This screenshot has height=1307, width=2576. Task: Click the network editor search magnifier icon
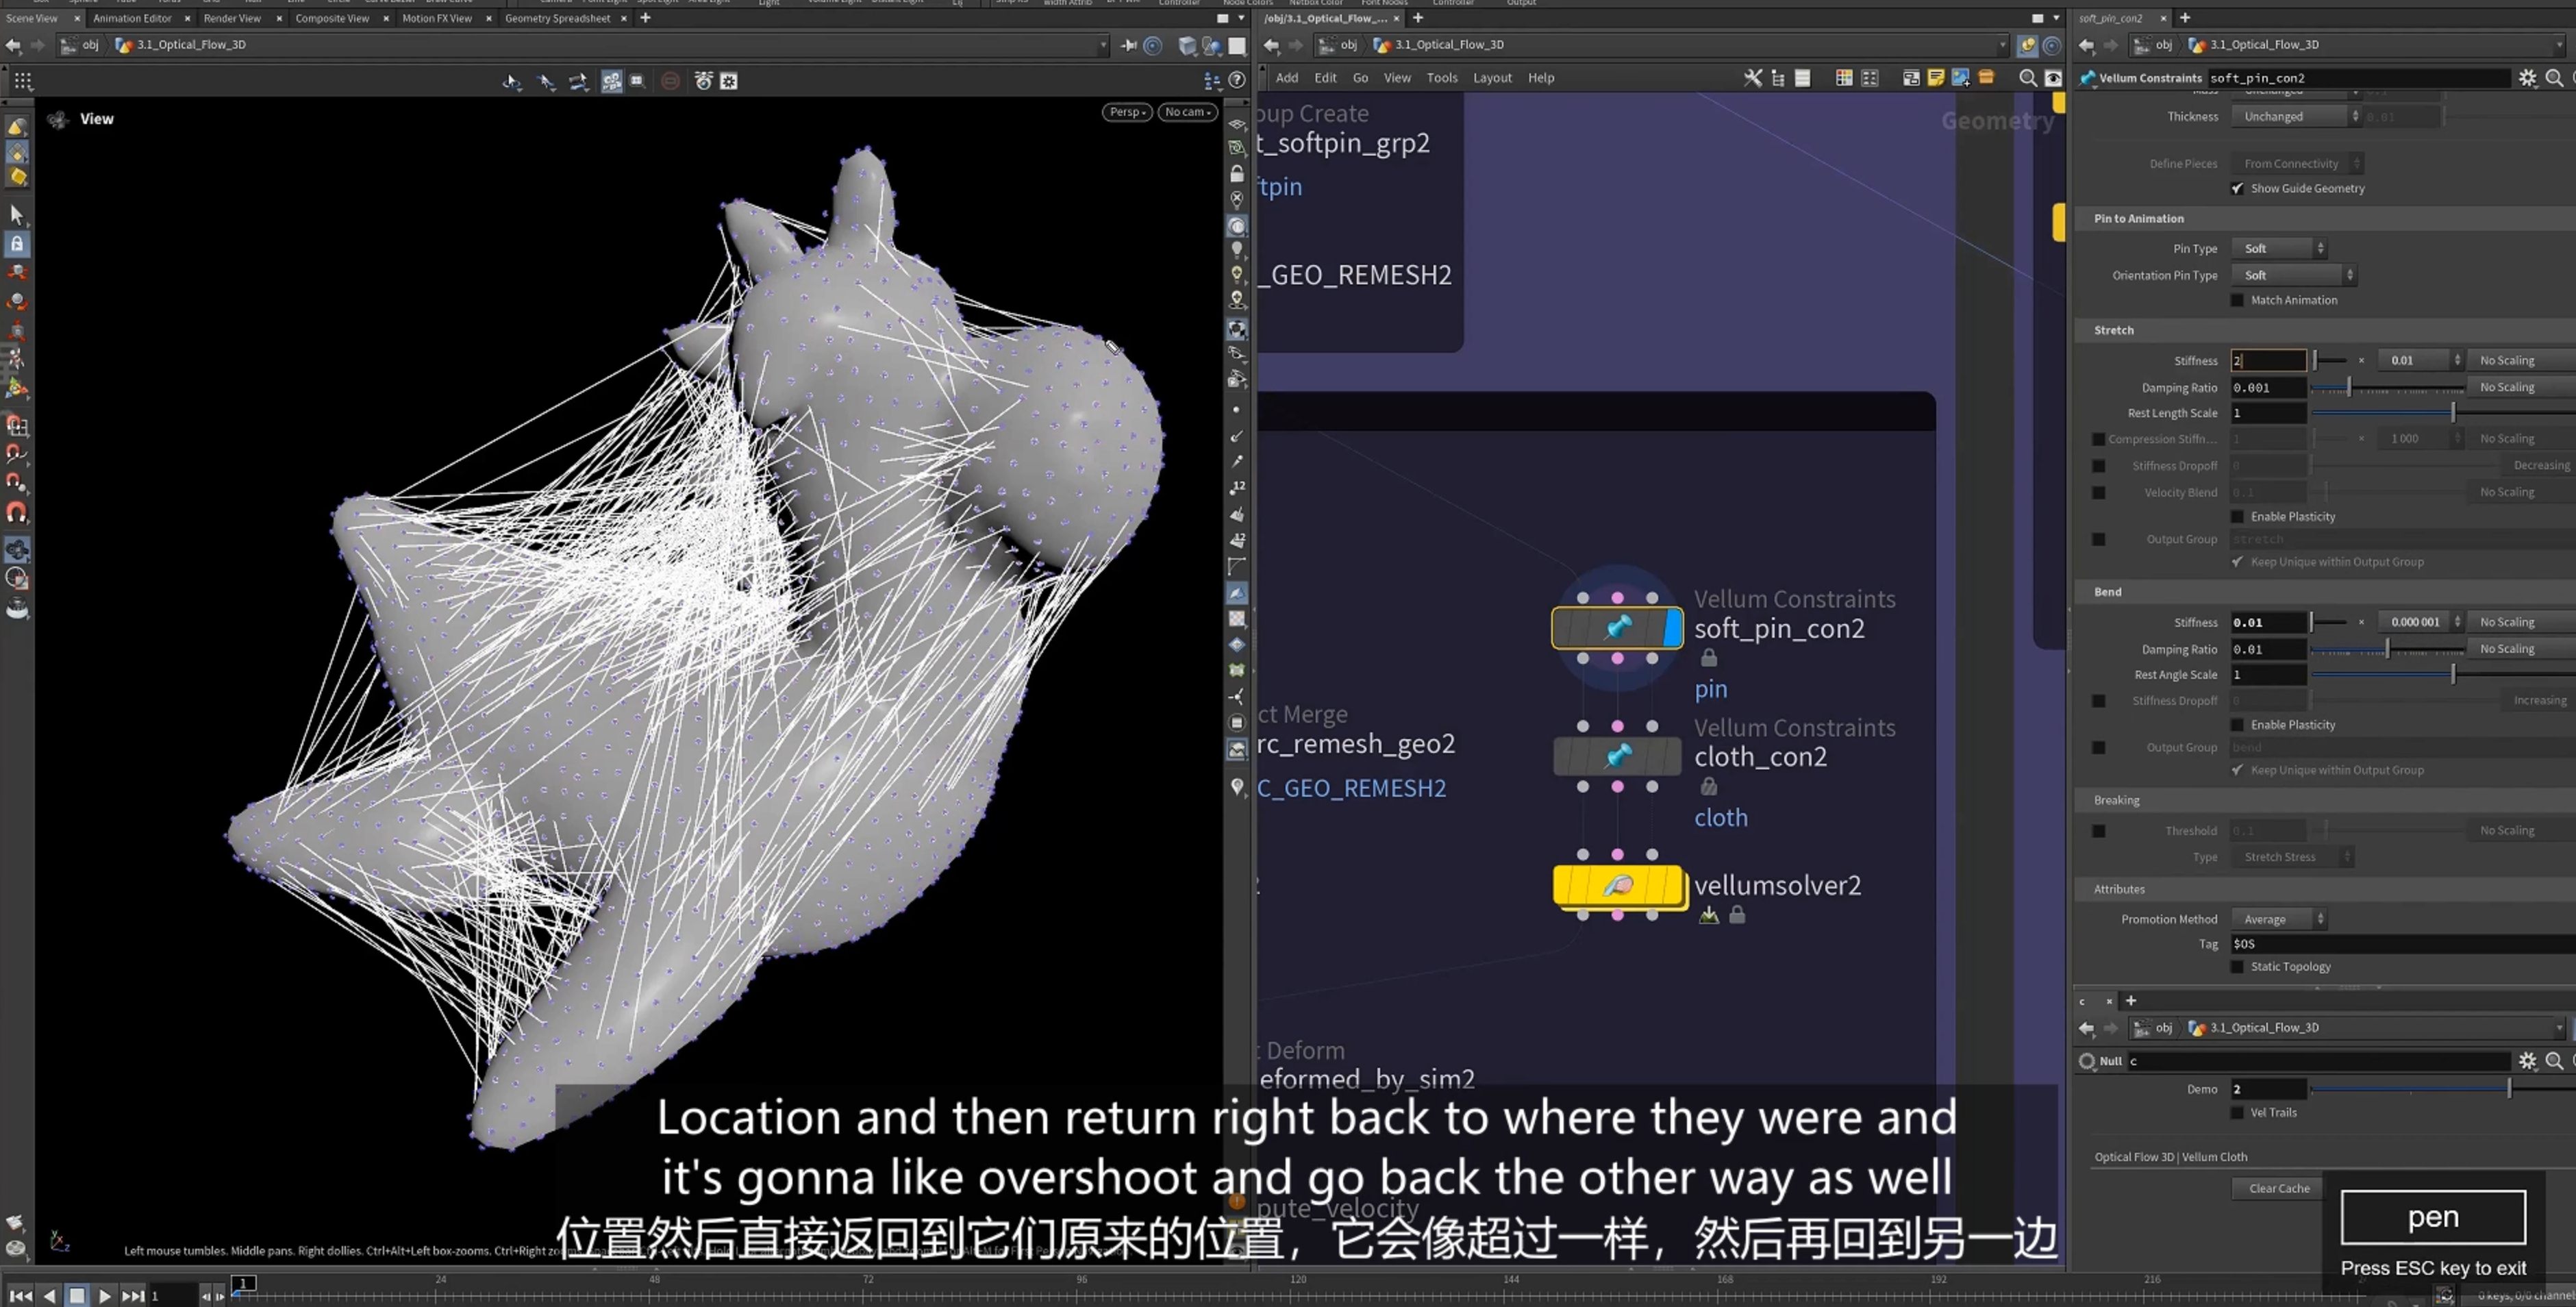(x=2028, y=78)
